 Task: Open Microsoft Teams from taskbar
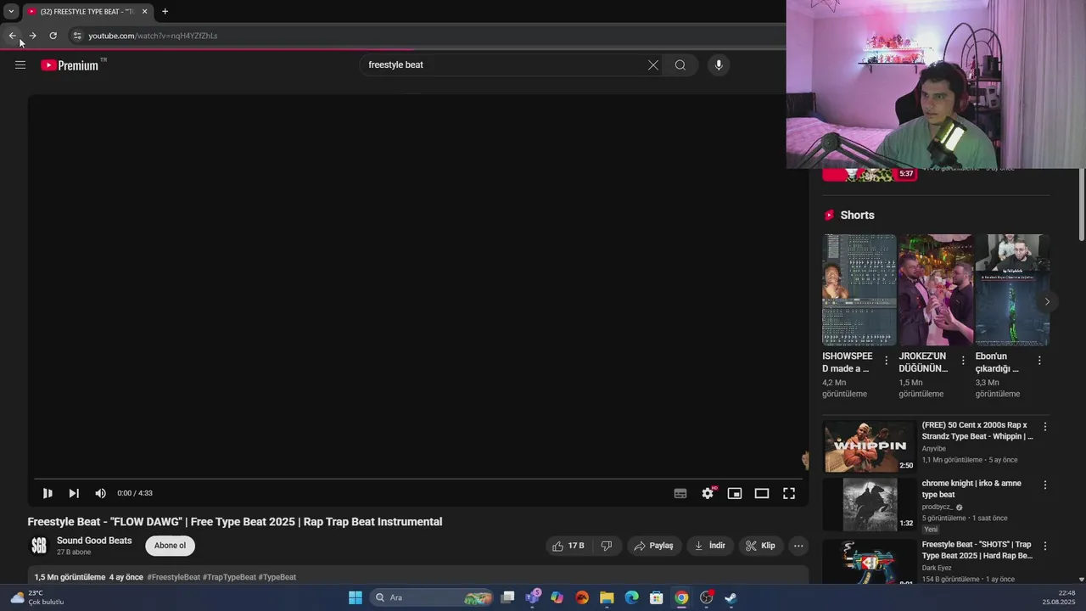point(533,597)
